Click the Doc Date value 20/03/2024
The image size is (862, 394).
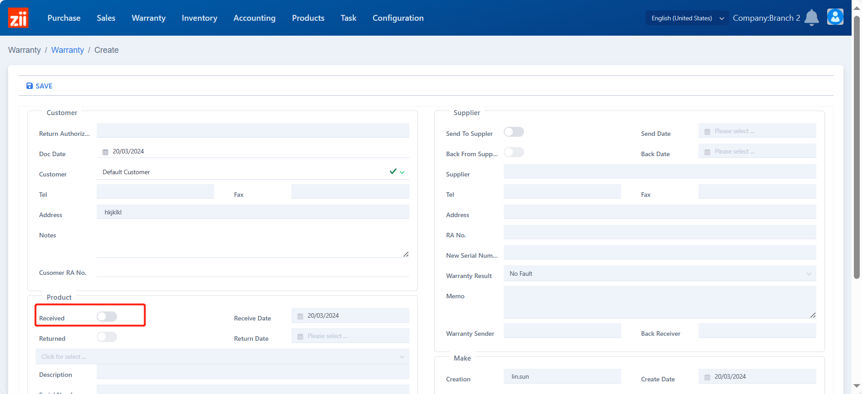pos(128,151)
